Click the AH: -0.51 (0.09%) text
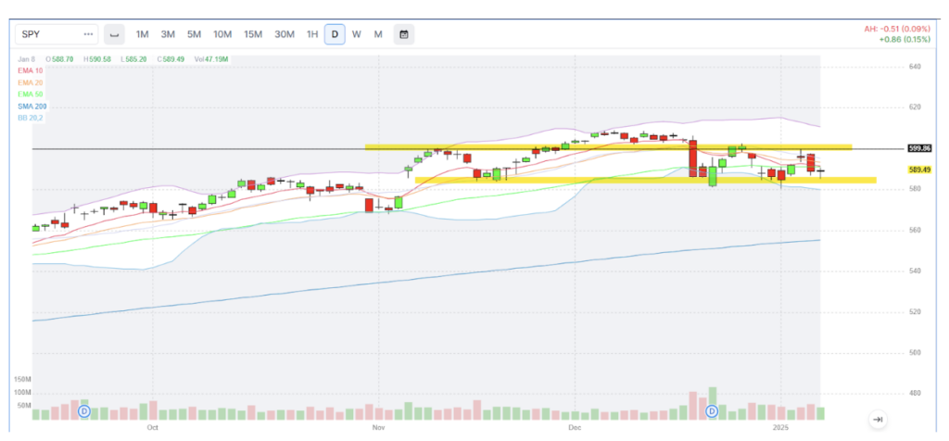The width and height of the screenshot is (949, 441). tap(898, 29)
